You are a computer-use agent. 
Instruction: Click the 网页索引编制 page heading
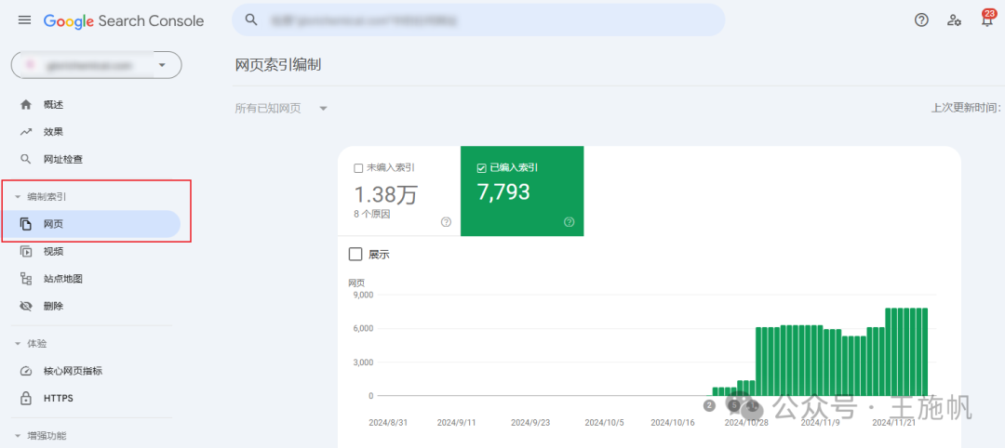(x=278, y=65)
